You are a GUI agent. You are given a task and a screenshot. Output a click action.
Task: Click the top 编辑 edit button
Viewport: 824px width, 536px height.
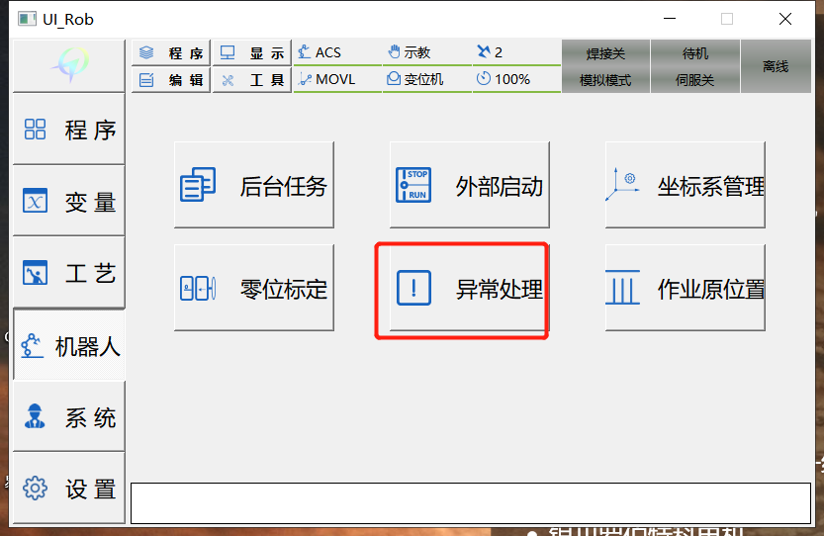tap(171, 80)
